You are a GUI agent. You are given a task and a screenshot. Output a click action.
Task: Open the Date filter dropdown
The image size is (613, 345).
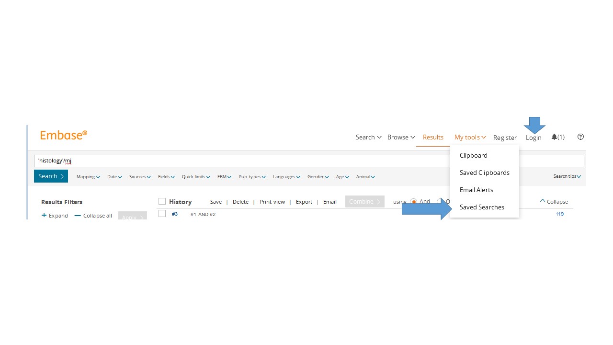point(114,176)
